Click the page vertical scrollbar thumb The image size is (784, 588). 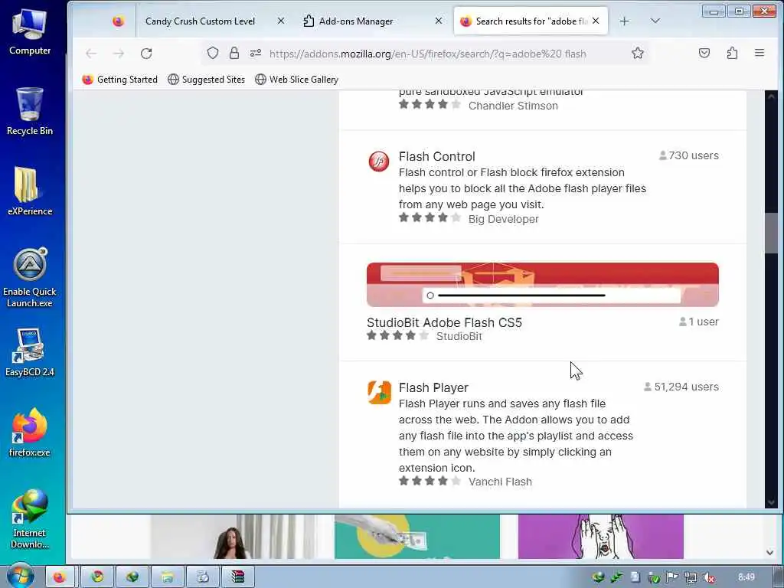point(772,233)
